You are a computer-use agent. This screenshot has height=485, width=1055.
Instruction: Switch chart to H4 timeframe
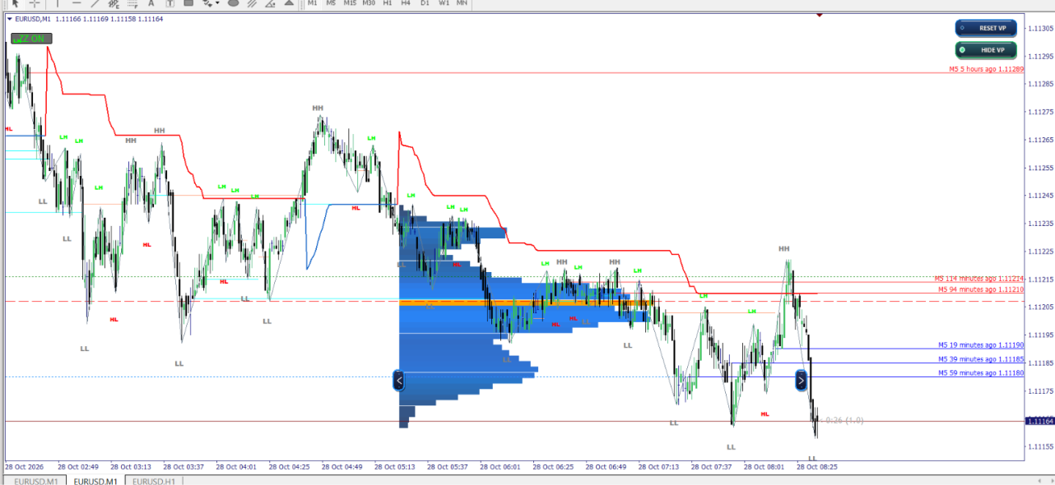tap(406, 3)
